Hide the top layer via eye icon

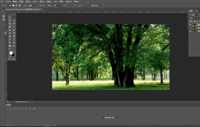click(190, 25)
